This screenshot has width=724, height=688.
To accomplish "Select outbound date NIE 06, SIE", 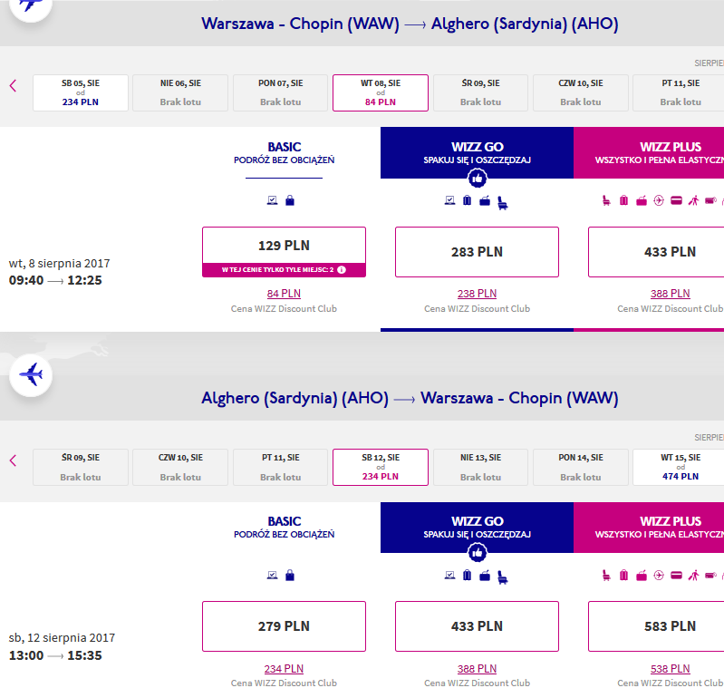I will point(180,92).
